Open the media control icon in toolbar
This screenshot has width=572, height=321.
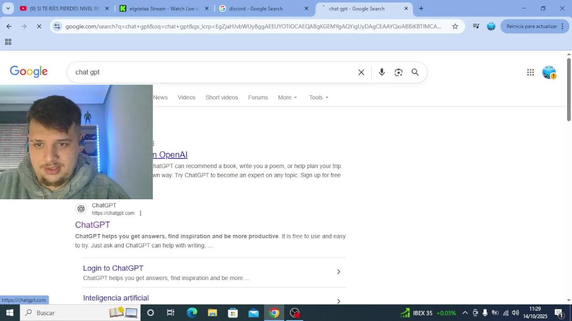(x=476, y=26)
